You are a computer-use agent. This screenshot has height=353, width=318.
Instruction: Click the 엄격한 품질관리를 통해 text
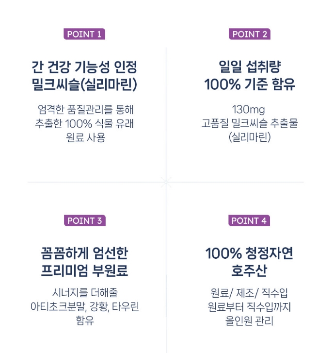[x=86, y=110]
